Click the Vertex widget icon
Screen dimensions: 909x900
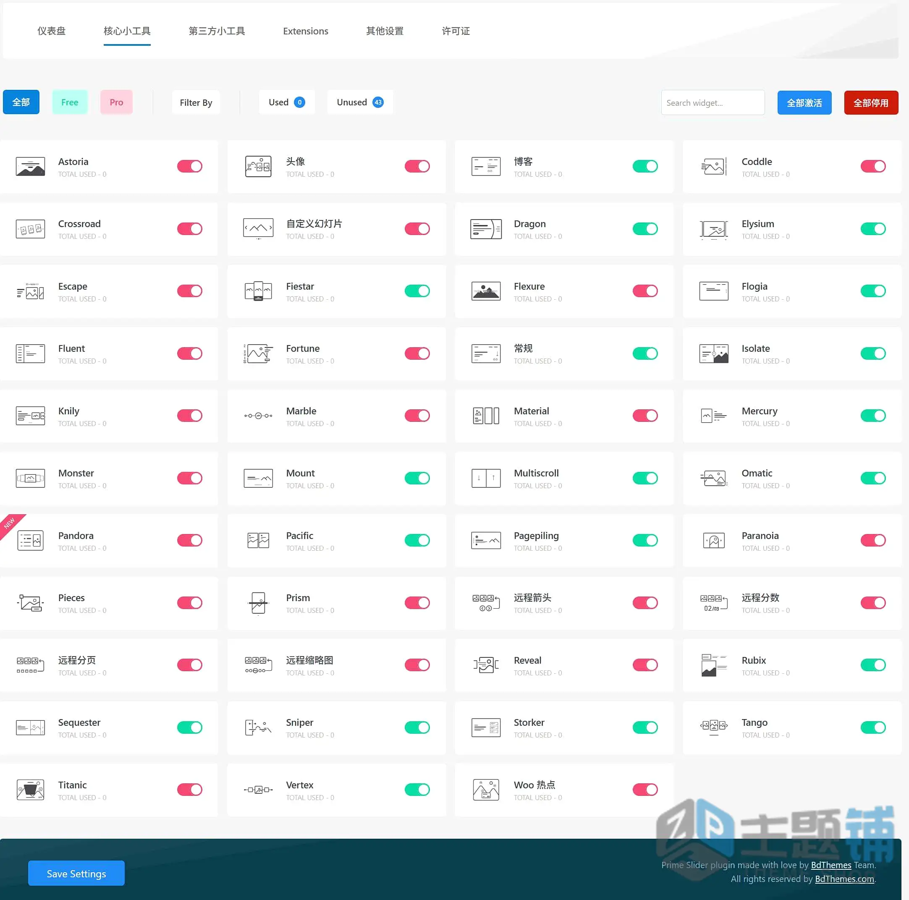coord(258,790)
